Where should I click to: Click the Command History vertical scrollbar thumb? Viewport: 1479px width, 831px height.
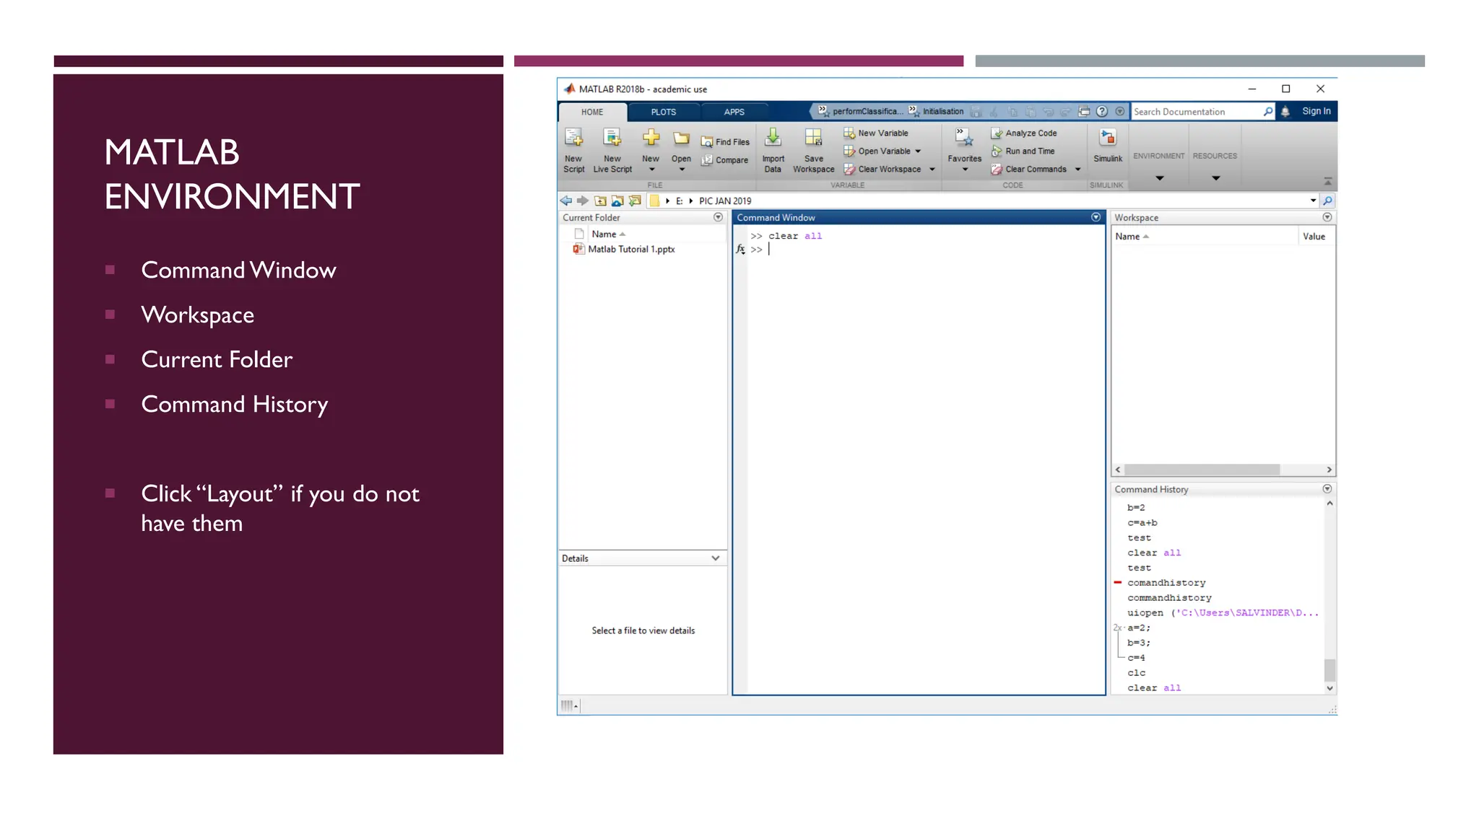coord(1330,670)
